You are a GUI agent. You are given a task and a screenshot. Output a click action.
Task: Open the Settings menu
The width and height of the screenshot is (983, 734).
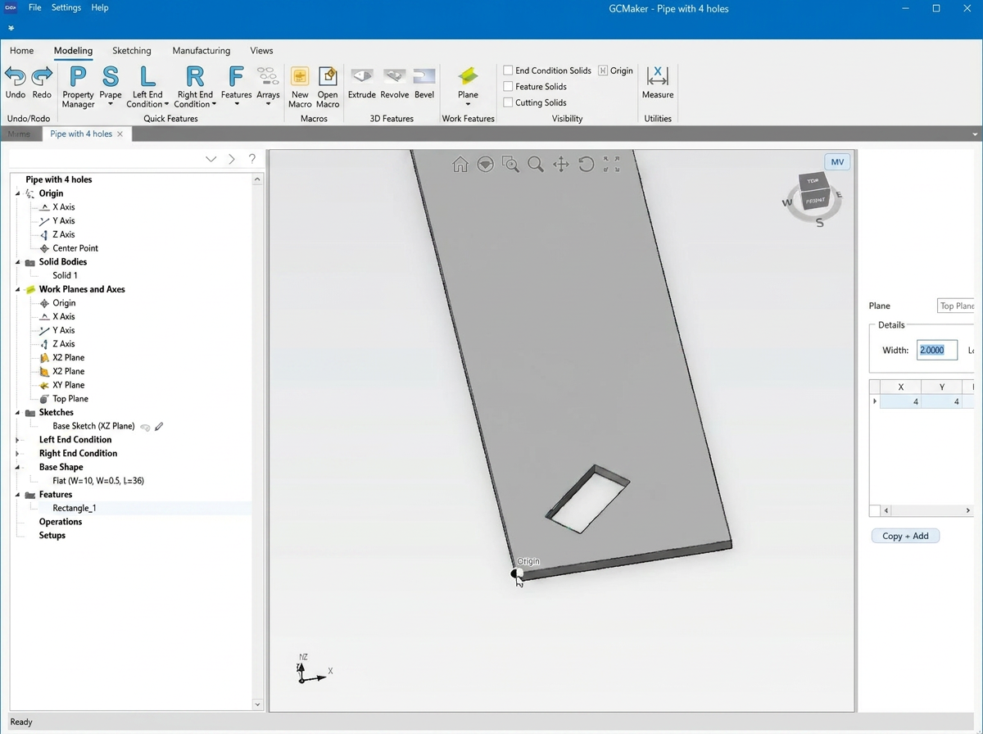[x=66, y=7]
